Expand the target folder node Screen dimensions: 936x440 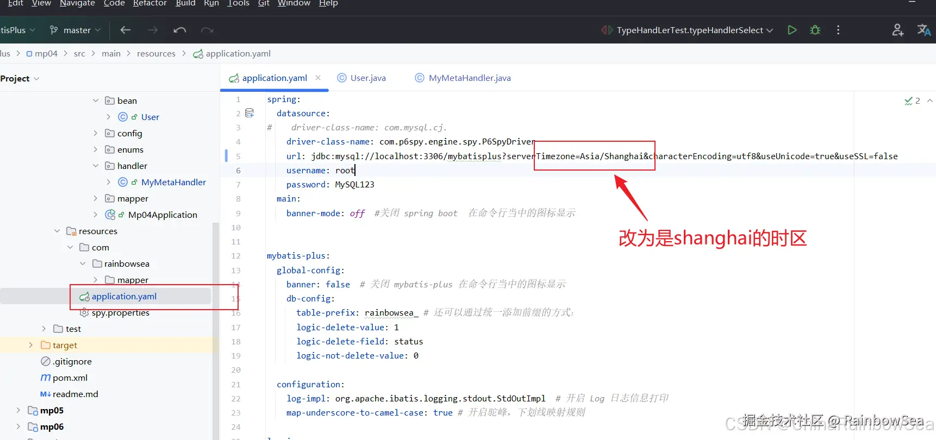click(x=31, y=345)
